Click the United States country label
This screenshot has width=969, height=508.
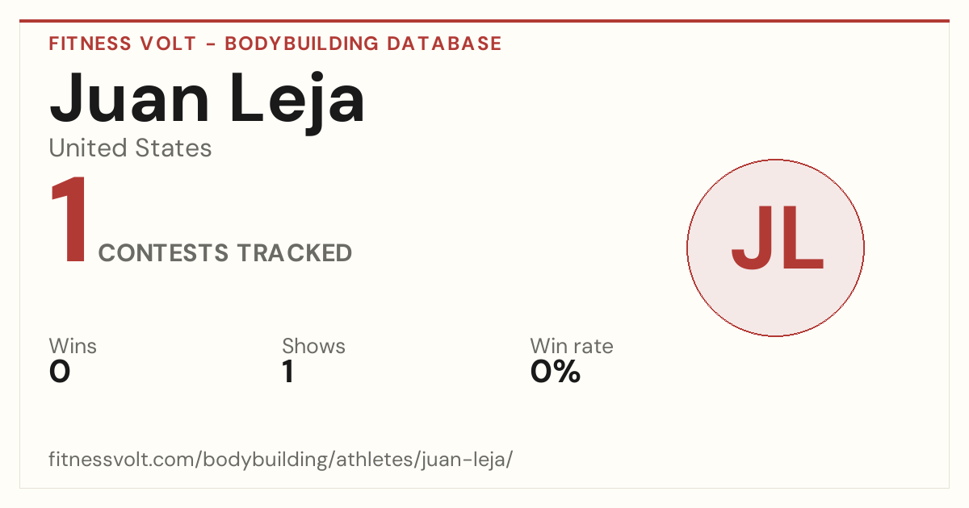[130, 148]
